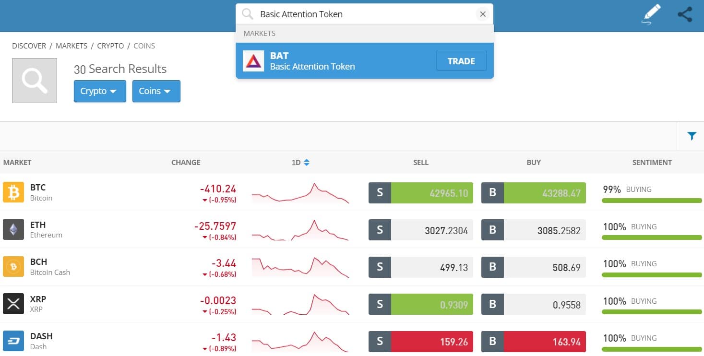Image resolution: width=704 pixels, height=356 pixels.
Task: Click the BTC 99% buying sentiment bar
Action: tap(652, 201)
